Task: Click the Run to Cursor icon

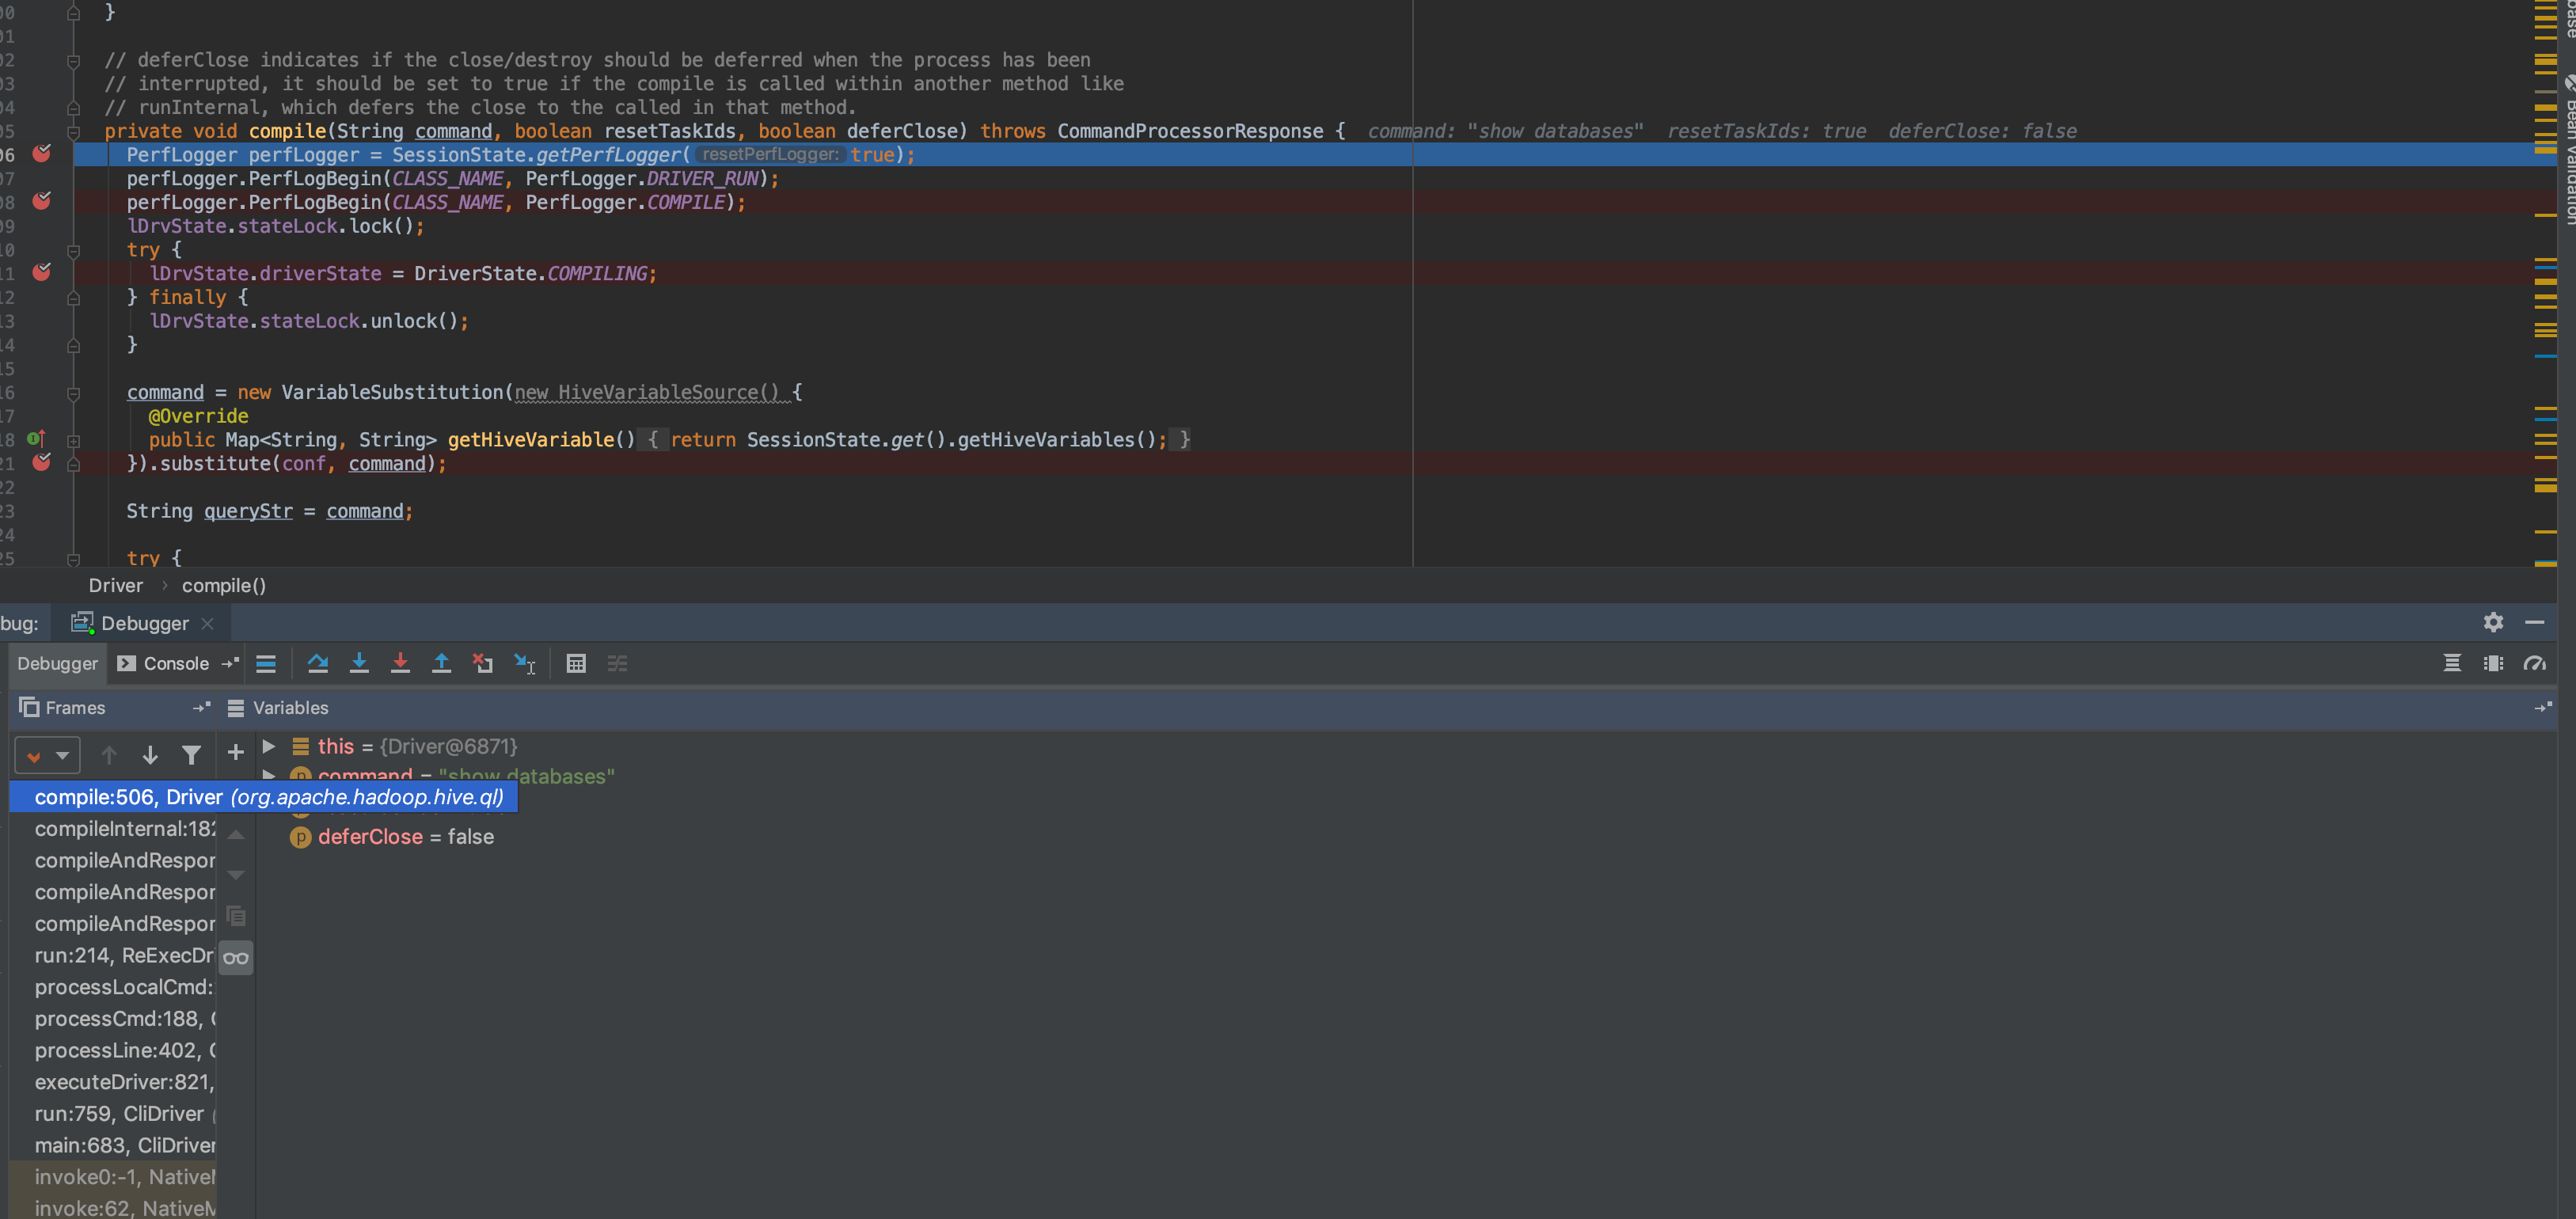Action: point(524,663)
